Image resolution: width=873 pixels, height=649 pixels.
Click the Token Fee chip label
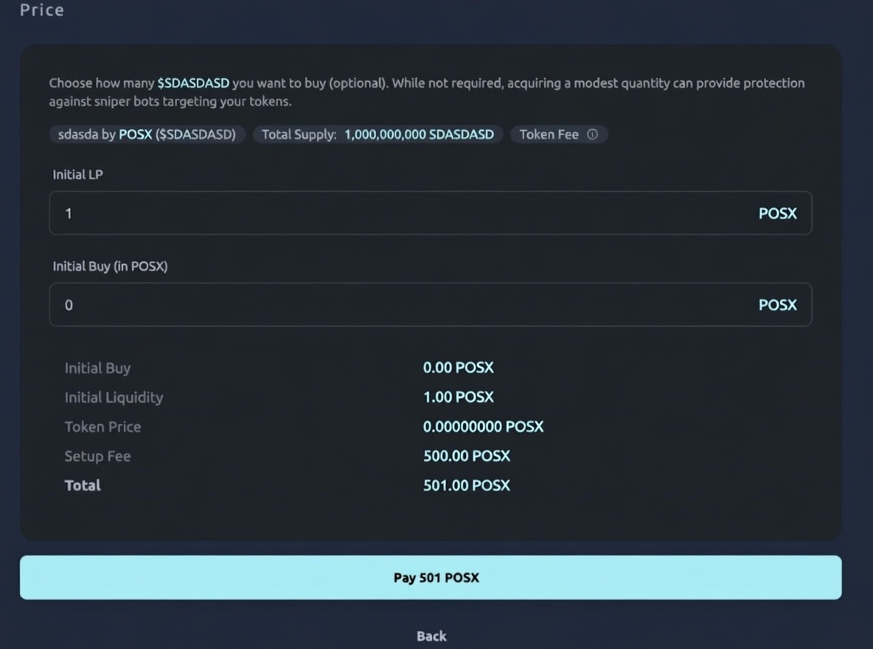tap(549, 134)
